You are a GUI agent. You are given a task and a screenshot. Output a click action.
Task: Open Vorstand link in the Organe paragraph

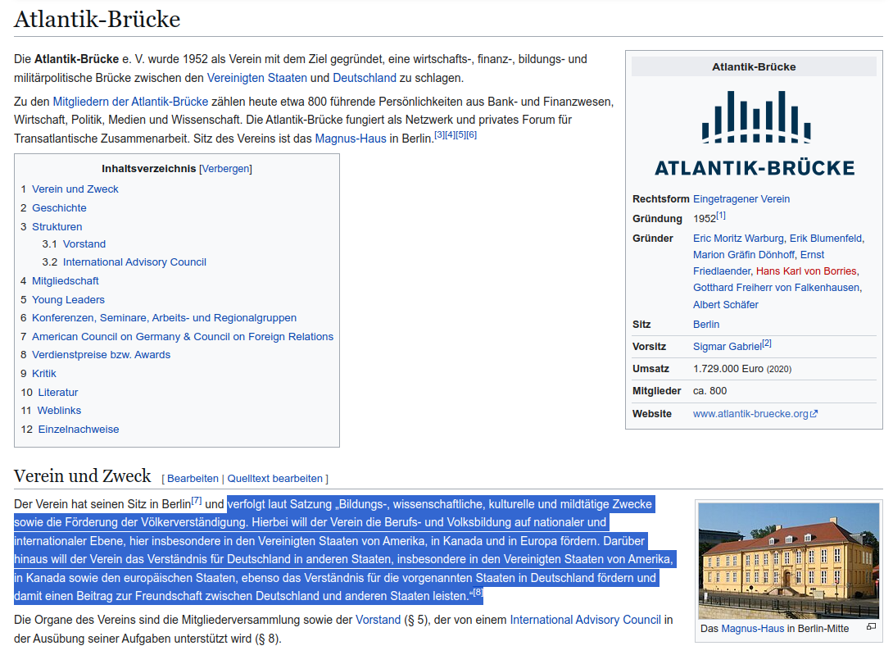click(379, 621)
